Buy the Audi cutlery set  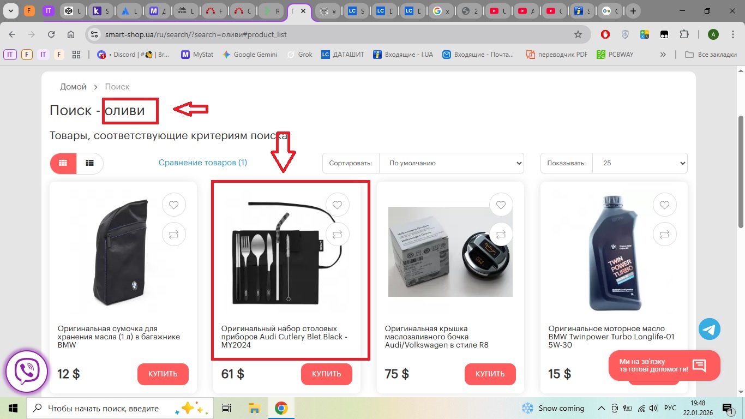coord(326,374)
